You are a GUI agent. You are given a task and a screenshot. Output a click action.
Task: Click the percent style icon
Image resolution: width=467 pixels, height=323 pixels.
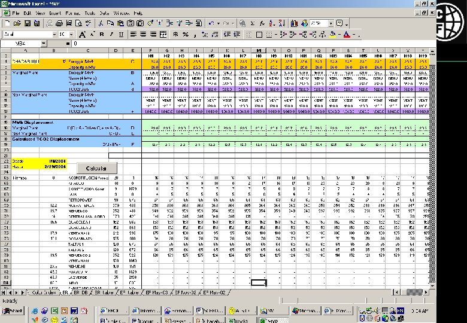185,34
